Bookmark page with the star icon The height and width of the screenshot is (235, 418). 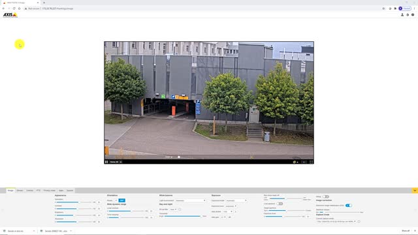(x=383, y=8)
